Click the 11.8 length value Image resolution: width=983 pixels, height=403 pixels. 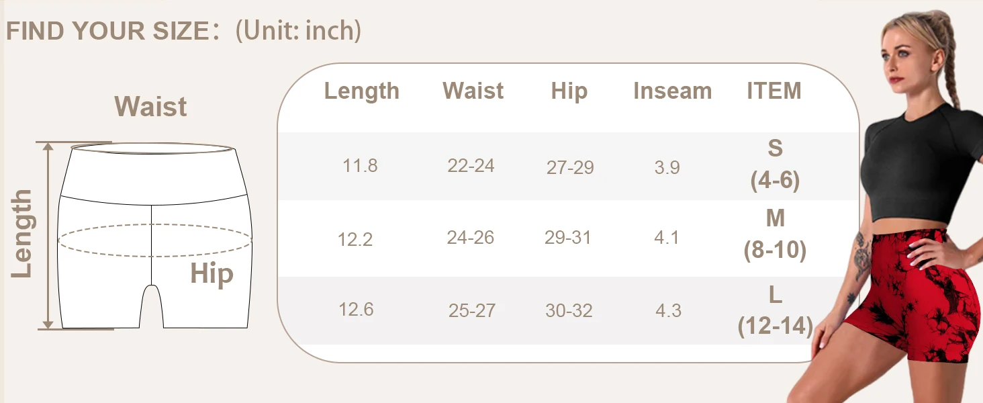pyautogui.click(x=360, y=165)
